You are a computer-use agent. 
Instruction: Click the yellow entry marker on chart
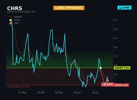point(101,68)
